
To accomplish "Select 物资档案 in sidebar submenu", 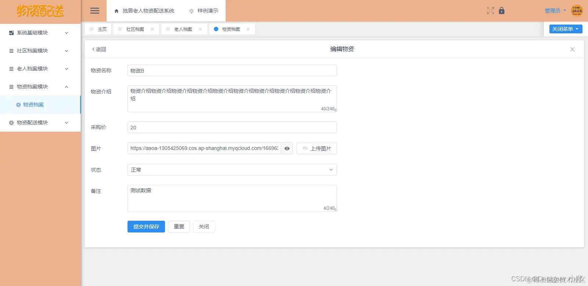I will [x=40, y=105].
